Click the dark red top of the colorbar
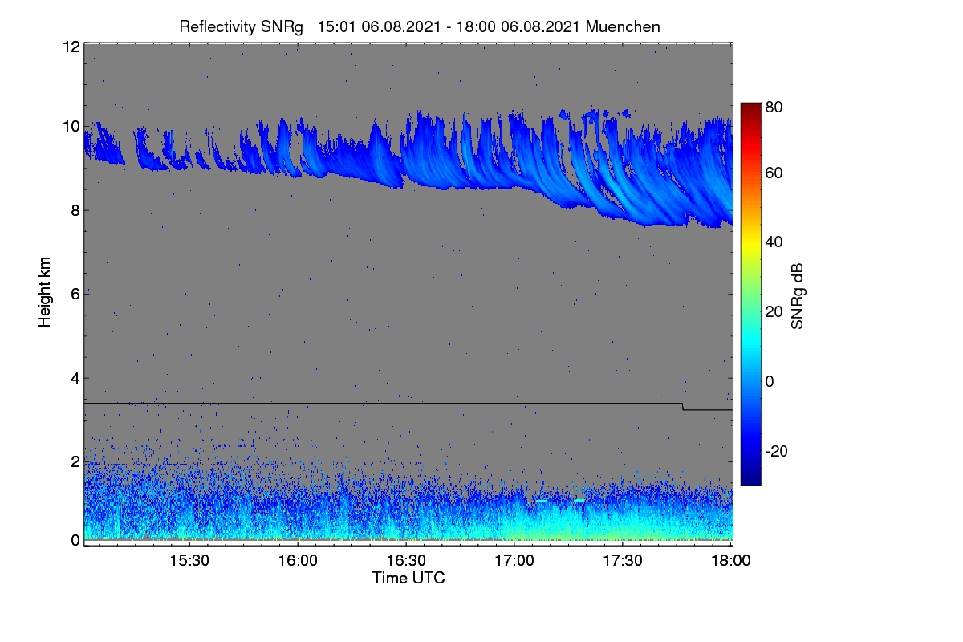This screenshot has width=963, height=642. [x=750, y=108]
